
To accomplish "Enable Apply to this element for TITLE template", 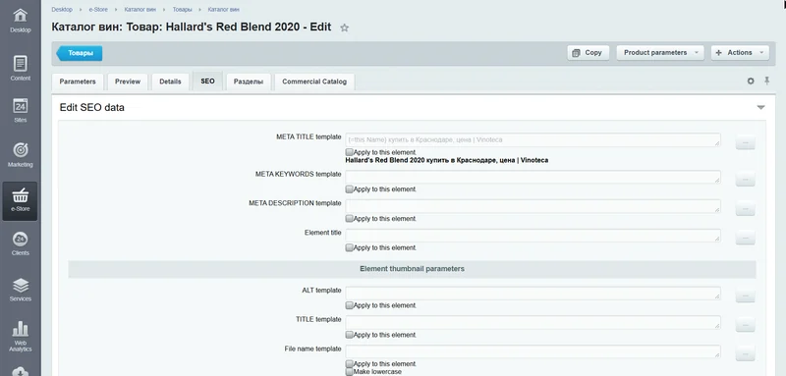I will (350, 335).
